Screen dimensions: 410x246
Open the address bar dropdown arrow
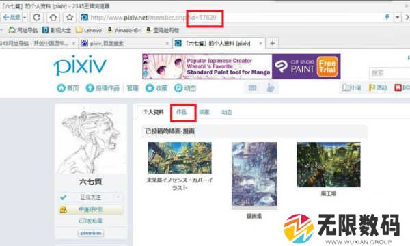(x=397, y=18)
